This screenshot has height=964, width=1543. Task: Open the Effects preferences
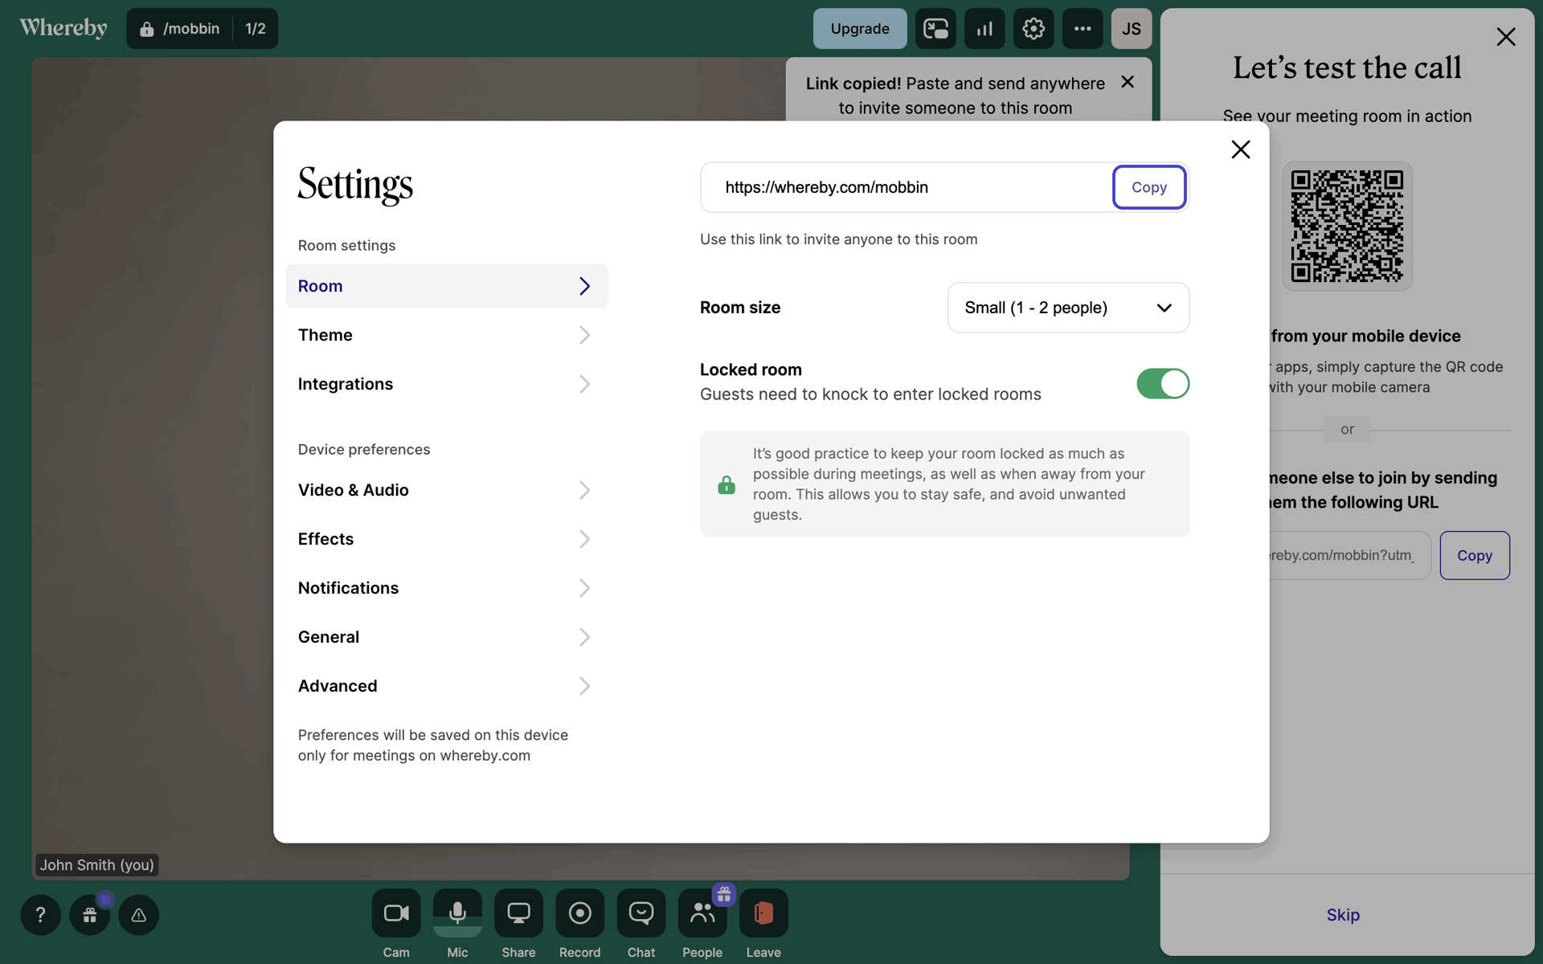pos(447,539)
